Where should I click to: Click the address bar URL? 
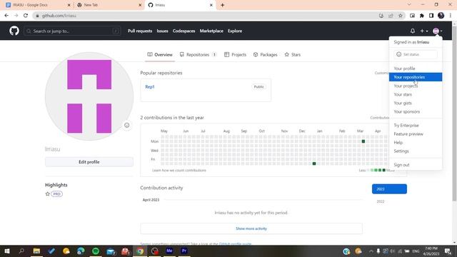click(x=59, y=16)
